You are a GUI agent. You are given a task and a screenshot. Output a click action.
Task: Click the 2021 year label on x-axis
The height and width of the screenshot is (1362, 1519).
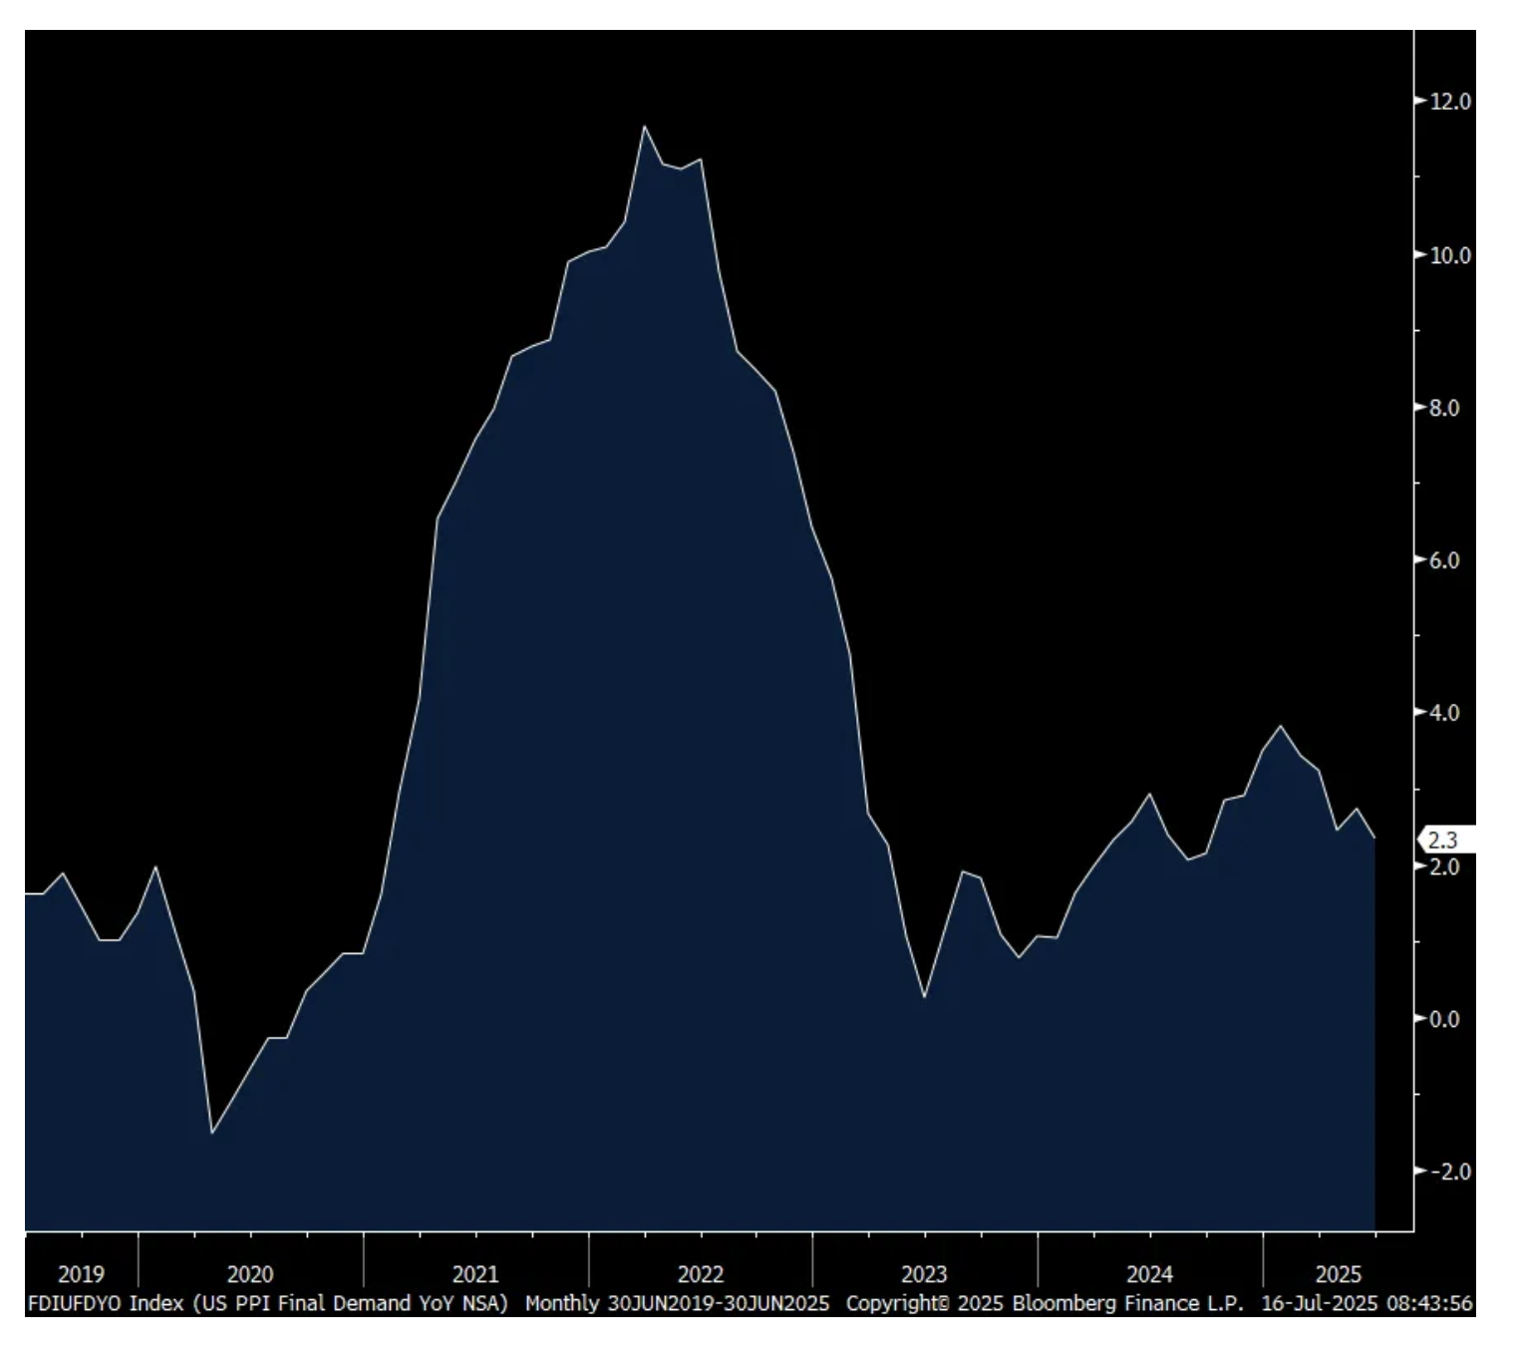click(475, 1274)
